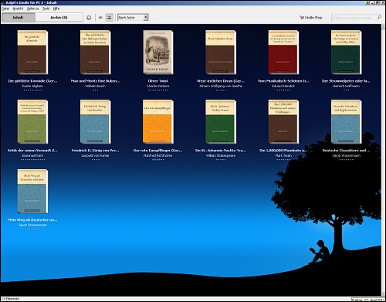Click author name Manfred Richthofen

click(x=158, y=155)
